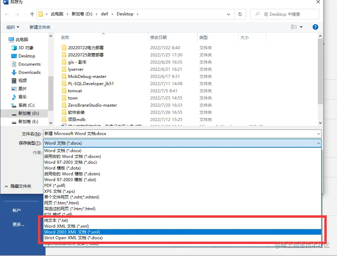Select 新加卷 (D:) drive in the navigation pane
The width and height of the screenshot is (337, 256).
coord(24,113)
